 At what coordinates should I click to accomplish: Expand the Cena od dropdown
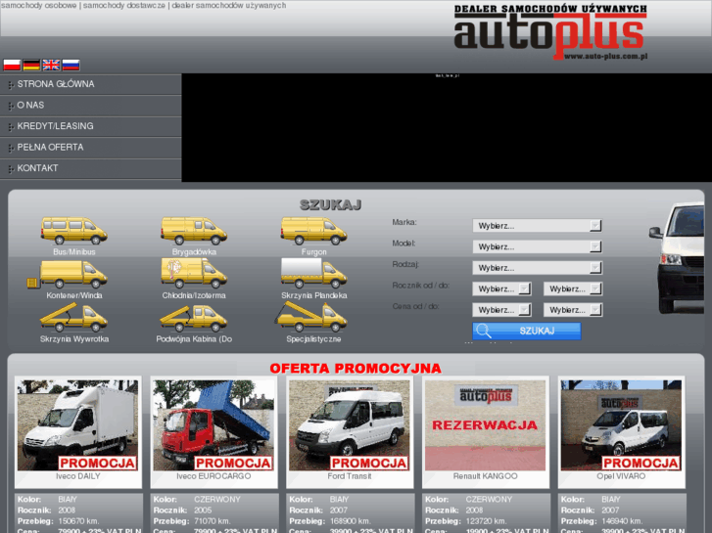[501, 310]
